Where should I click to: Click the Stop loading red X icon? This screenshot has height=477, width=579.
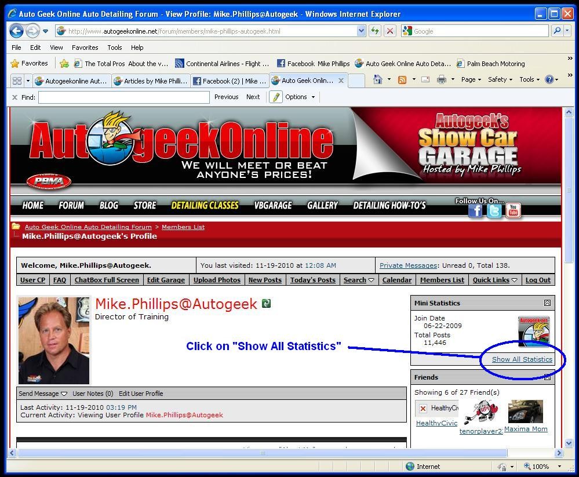click(x=389, y=31)
